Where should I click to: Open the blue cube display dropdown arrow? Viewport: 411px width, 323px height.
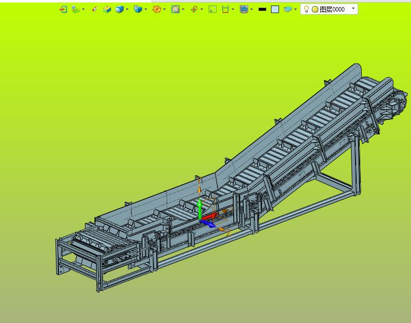pyautogui.click(x=127, y=10)
